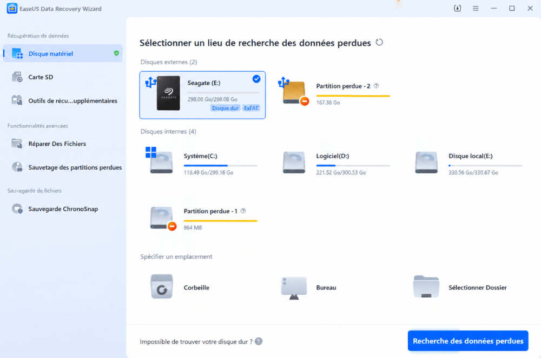Click the Disque local(E:) label text
541x358 pixels.
(470, 156)
